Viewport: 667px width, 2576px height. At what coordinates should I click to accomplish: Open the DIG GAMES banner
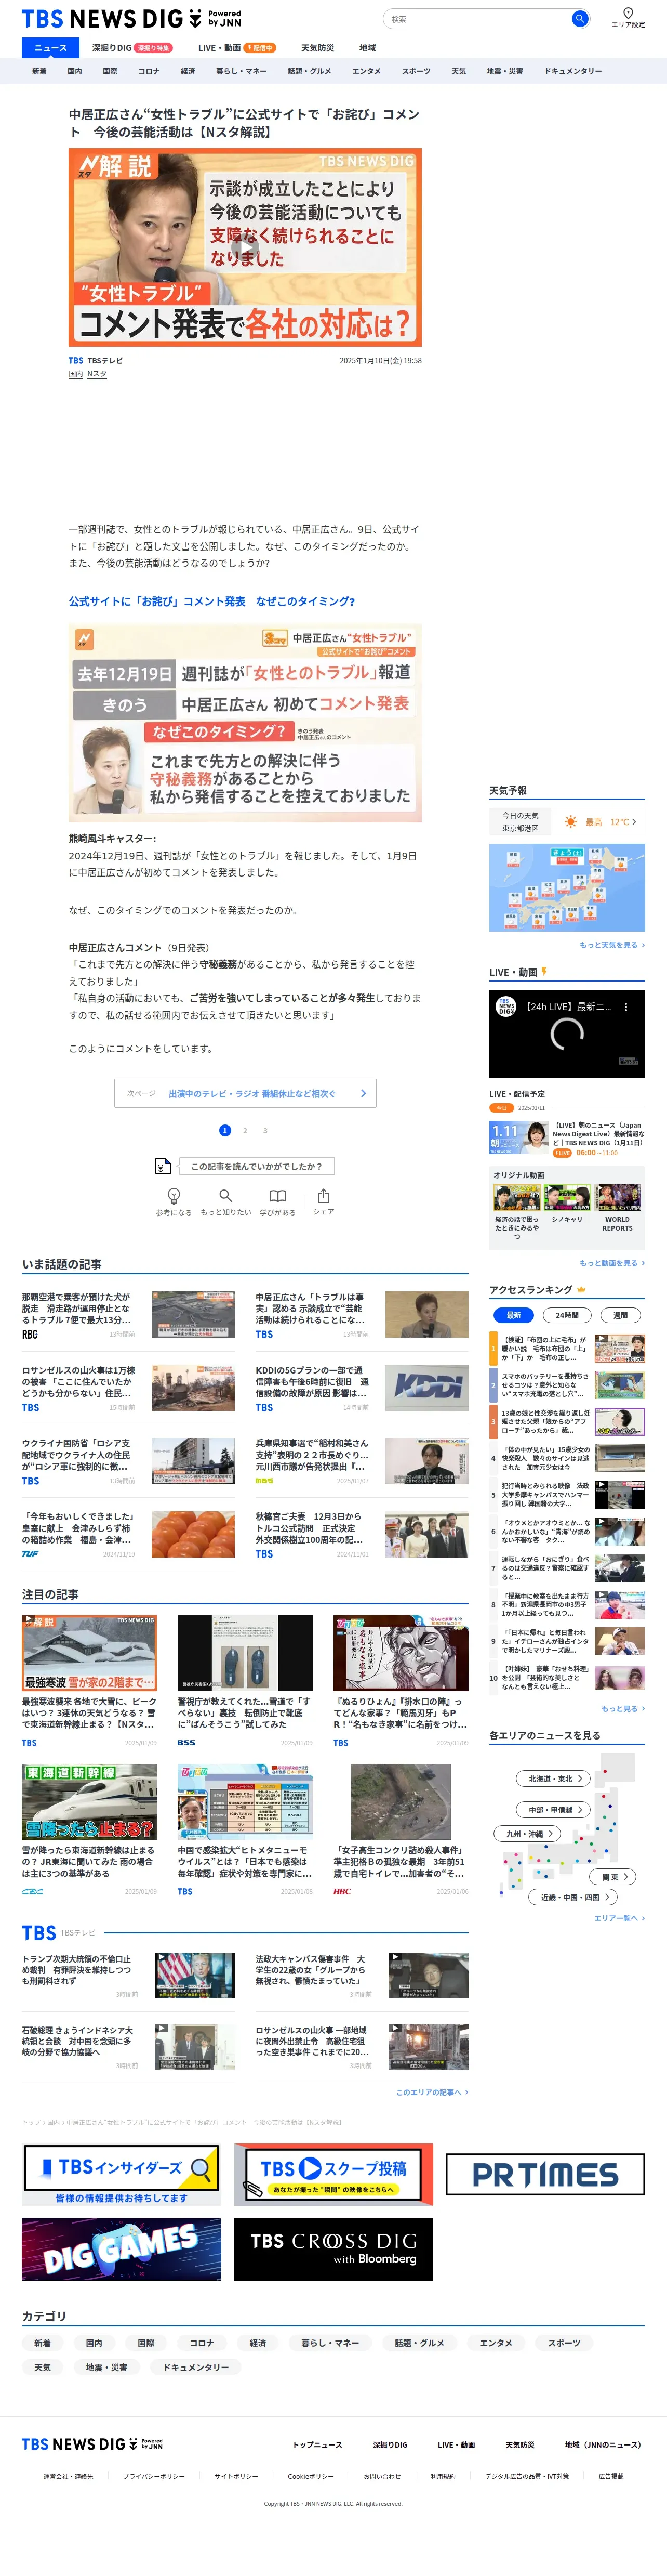tap(122, 2249)
